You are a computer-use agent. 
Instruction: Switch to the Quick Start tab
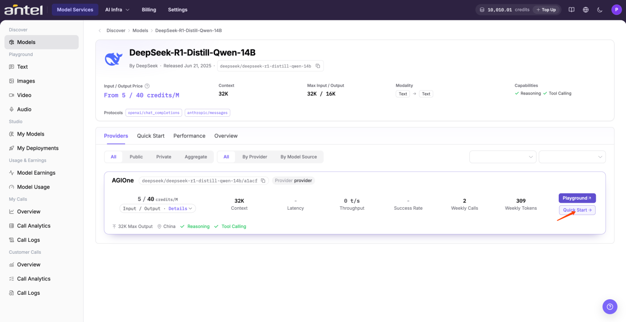point(151,136)
